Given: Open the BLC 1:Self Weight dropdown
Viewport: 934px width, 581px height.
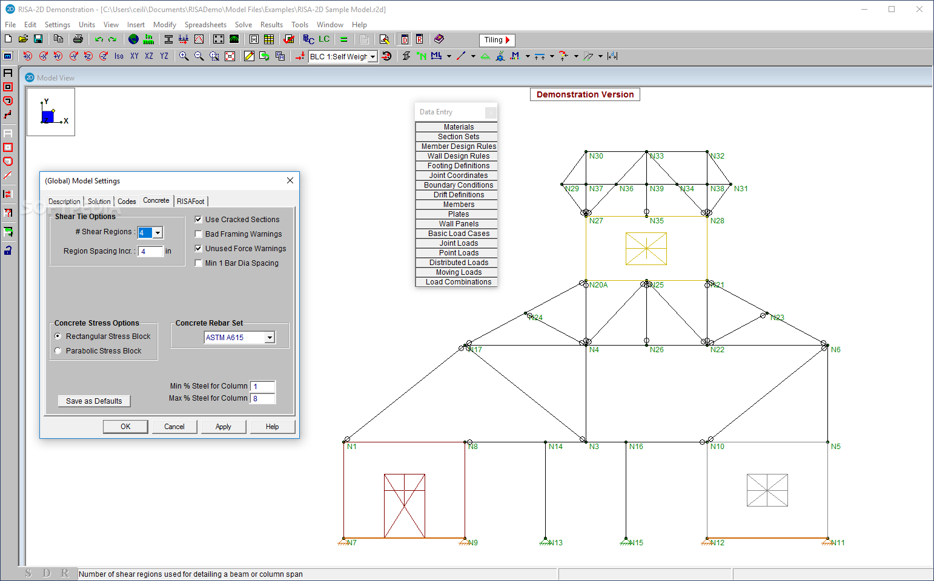Looking at the screenshot, I should pos(373,56).
